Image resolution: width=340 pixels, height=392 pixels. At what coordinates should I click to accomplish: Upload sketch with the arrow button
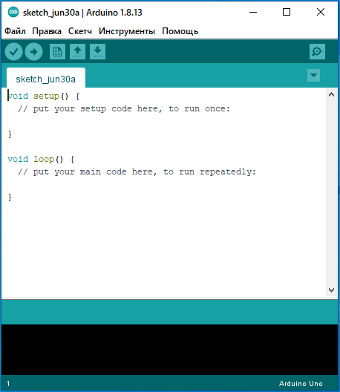(33, 52)
